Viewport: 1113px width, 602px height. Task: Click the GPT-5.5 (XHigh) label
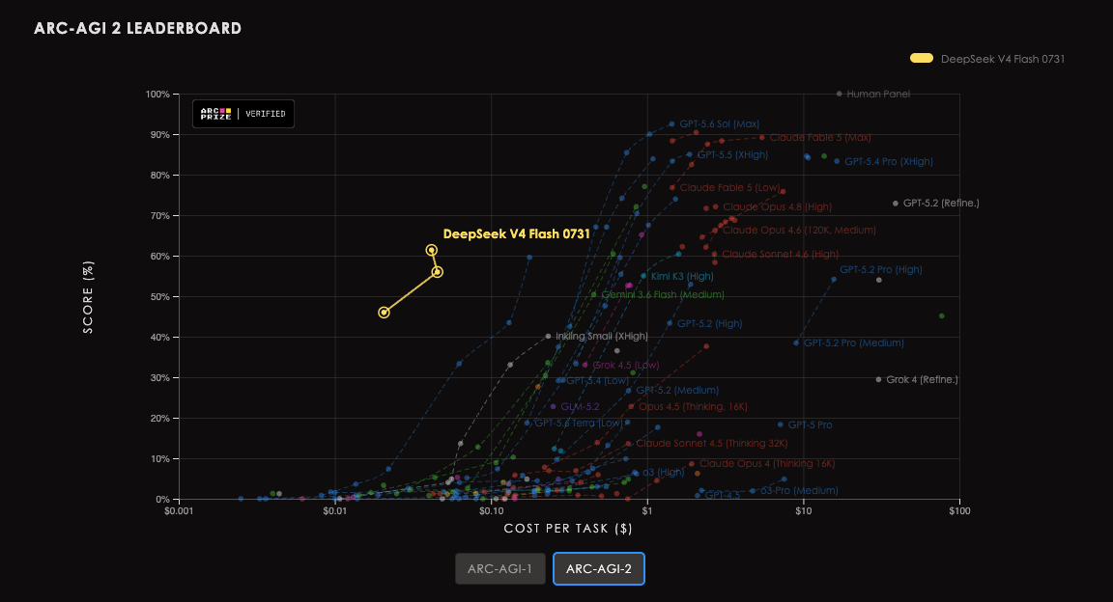(x=732, y=154)
